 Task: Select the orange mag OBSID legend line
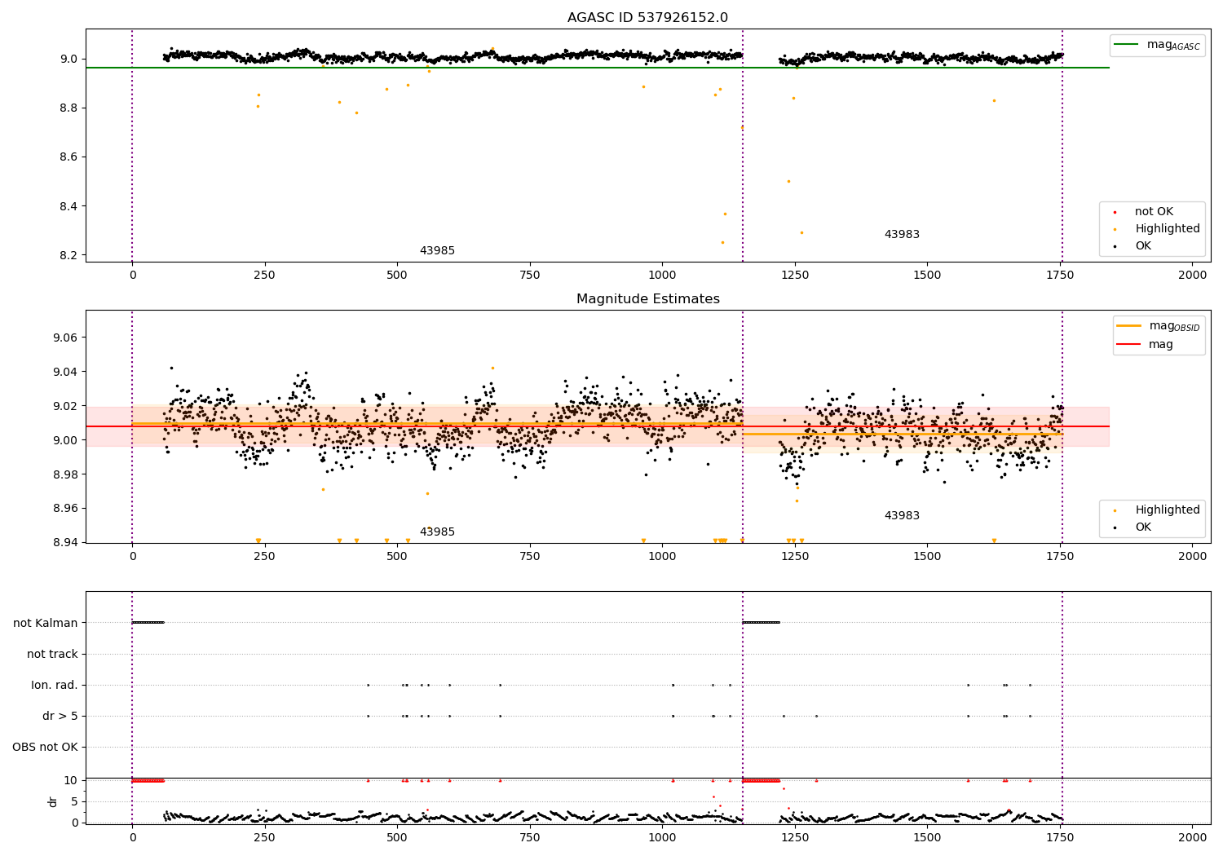pyautogui.click(x=1129, y=326)
